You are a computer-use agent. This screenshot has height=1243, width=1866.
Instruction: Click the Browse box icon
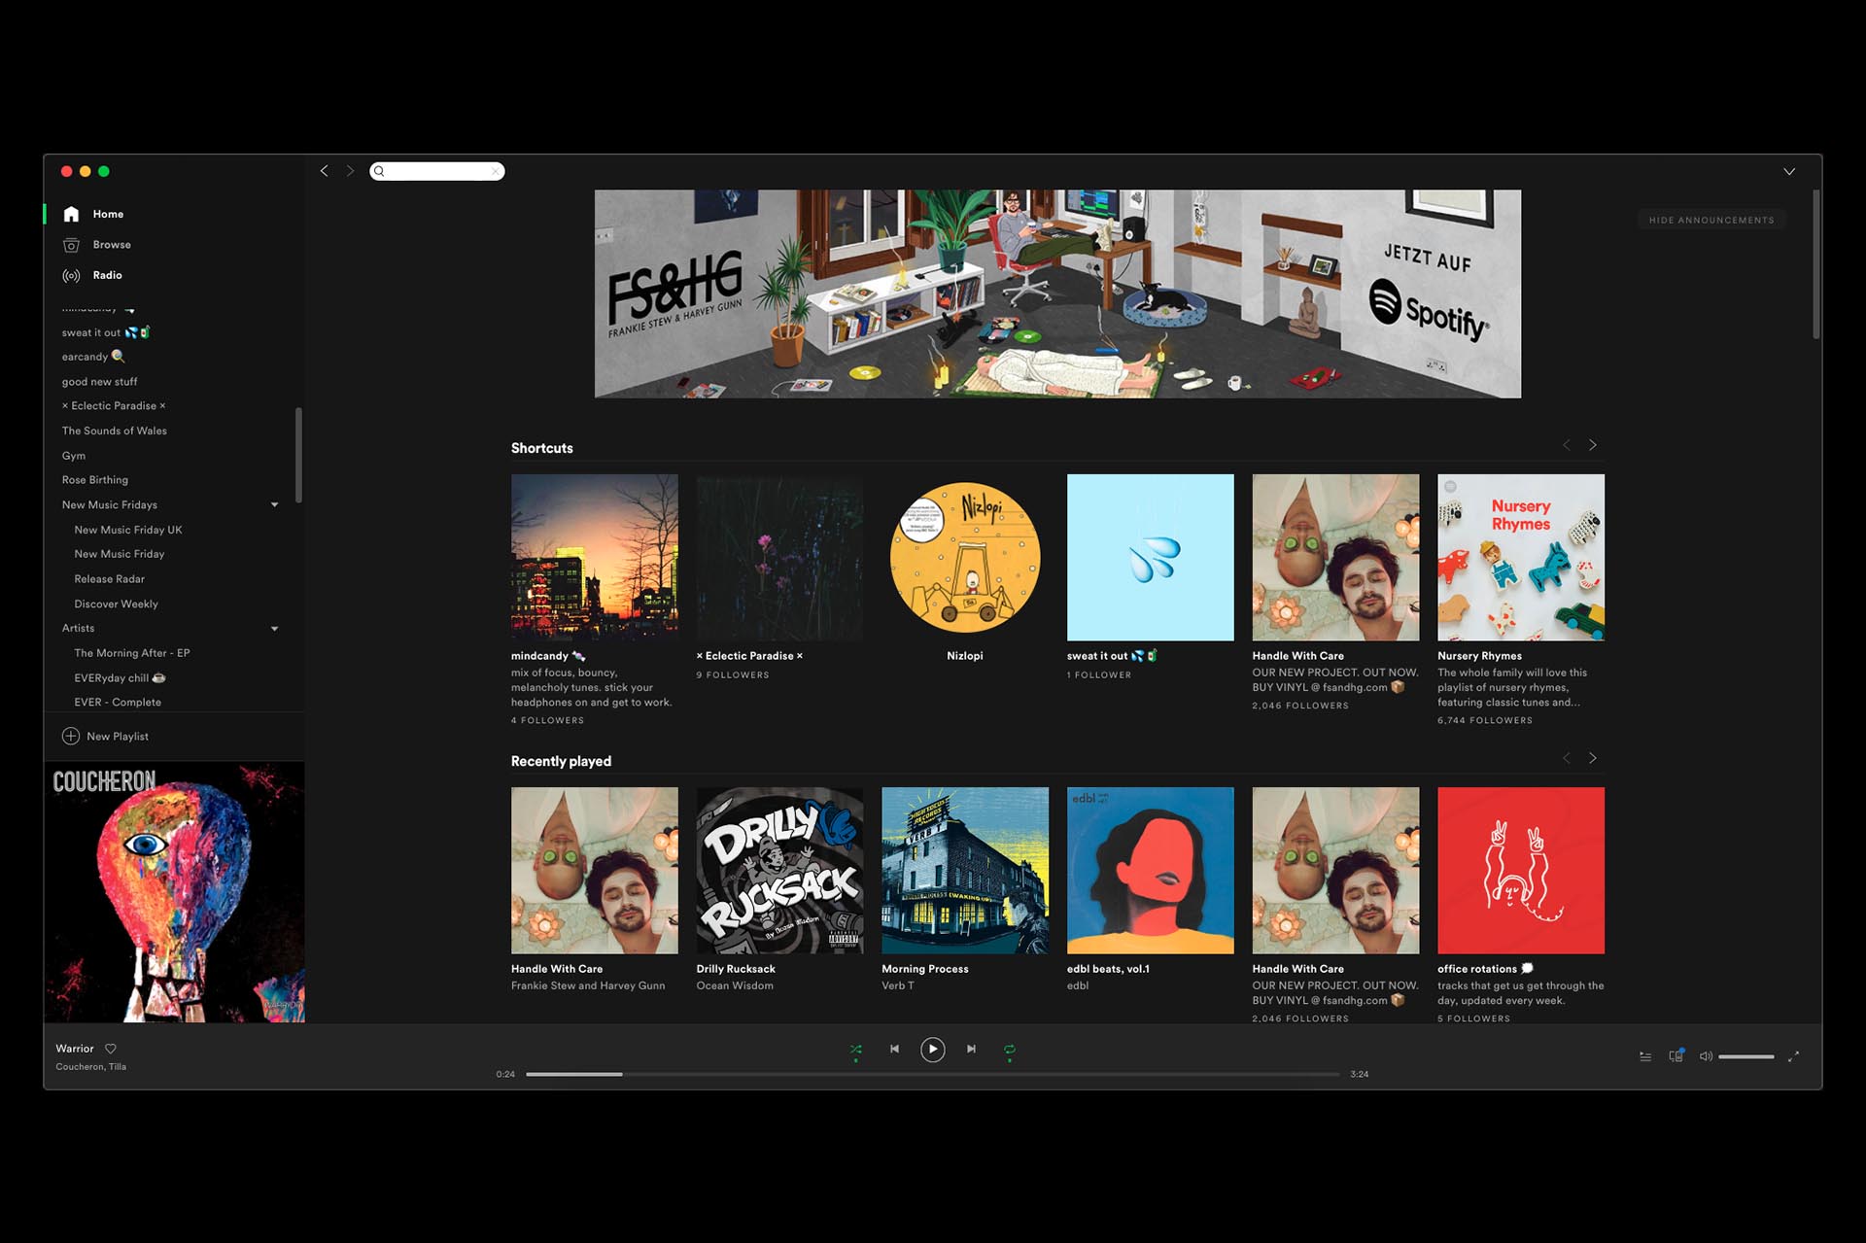(71, 245)
